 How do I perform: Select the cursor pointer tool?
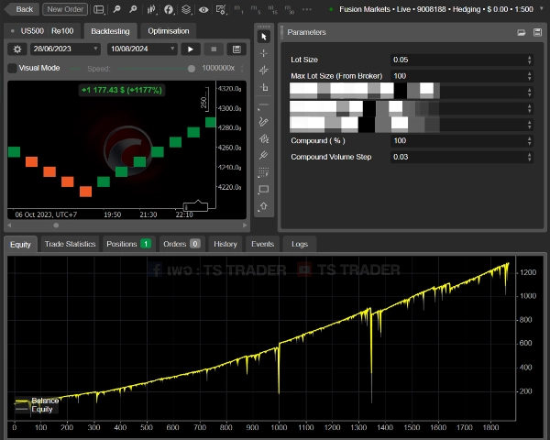pos(264,37)
